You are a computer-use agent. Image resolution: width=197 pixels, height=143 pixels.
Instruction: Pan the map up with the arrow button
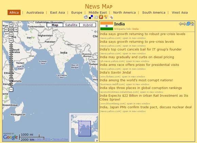click(11, 25)
